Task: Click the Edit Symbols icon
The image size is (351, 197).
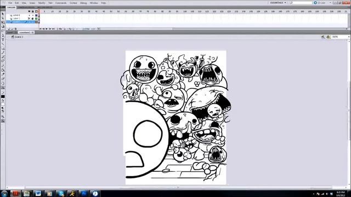Action: (x=328, y=37)
